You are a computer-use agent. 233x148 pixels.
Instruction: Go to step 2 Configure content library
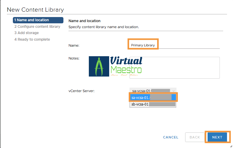(37, 27)
